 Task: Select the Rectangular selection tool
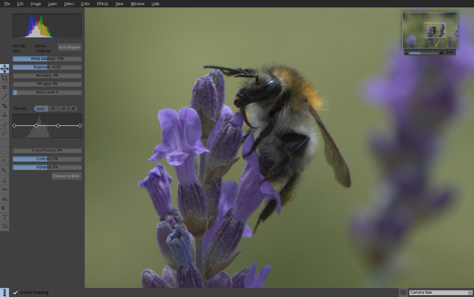(x=5, y=143)
